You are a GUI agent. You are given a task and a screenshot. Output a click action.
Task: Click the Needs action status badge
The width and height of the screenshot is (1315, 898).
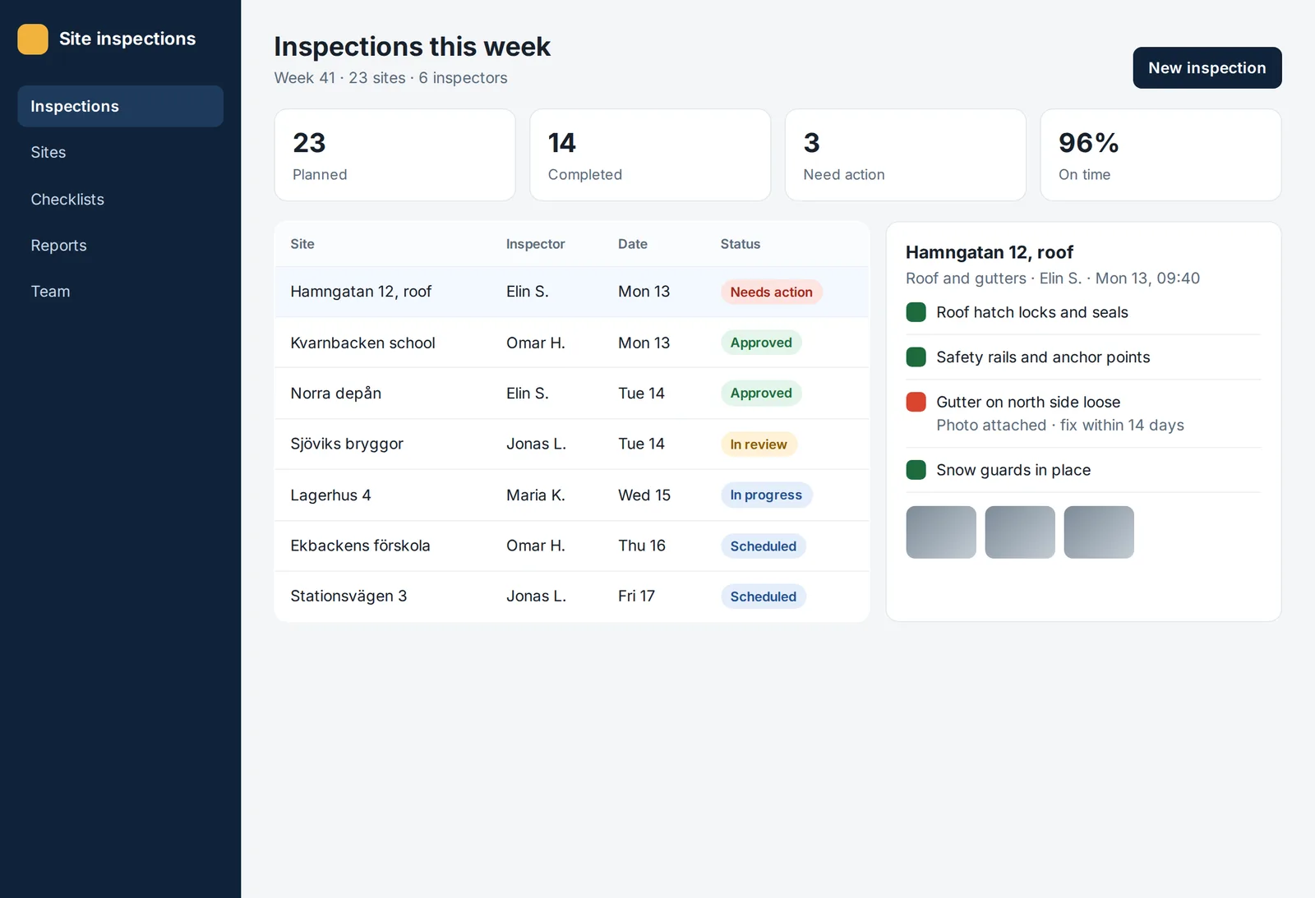pos(771,292)
